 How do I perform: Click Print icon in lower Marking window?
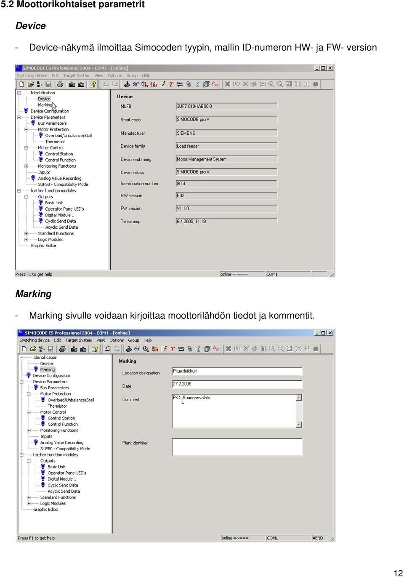(x=62, y=349)
